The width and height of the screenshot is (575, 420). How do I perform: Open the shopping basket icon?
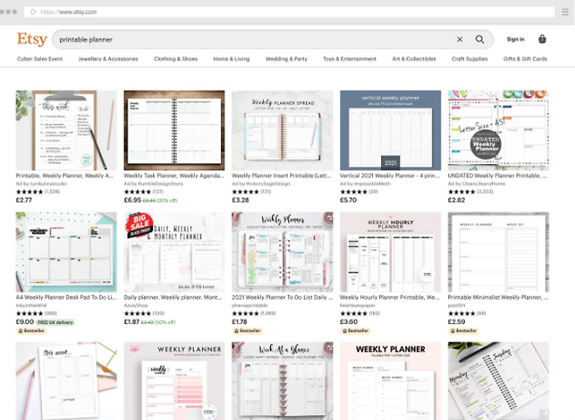click(x=543, y=39)
